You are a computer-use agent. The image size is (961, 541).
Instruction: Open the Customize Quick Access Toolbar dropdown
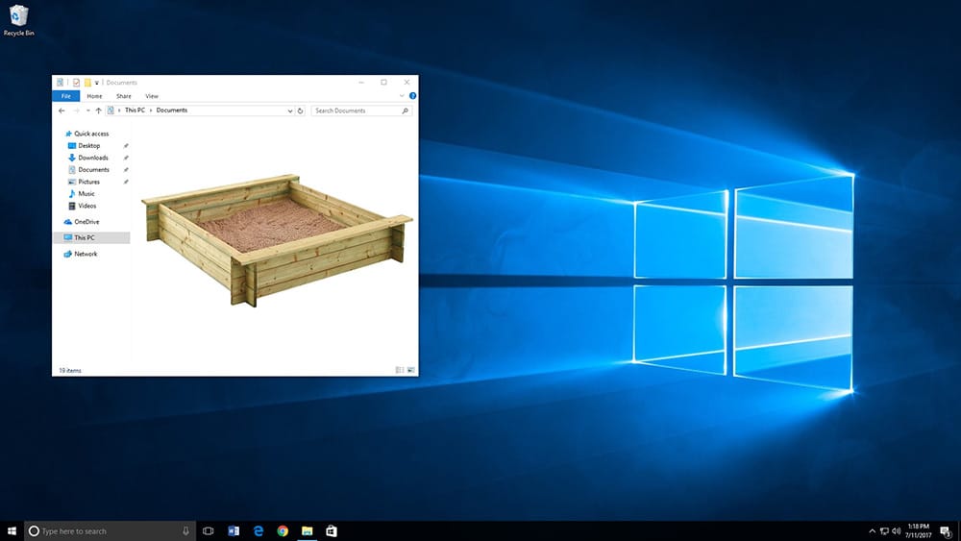(97, 83)
